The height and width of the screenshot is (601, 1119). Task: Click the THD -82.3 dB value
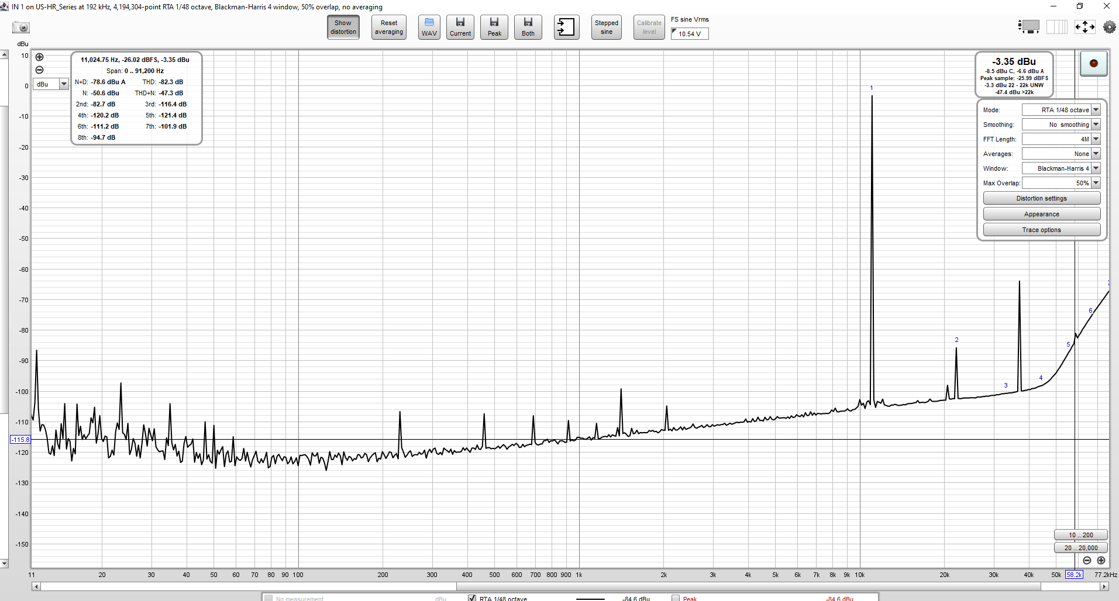pos(171,82)
